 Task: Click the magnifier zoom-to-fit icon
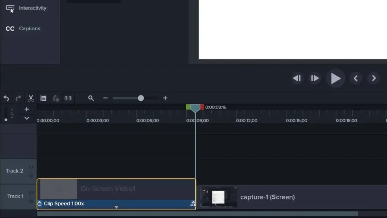pos(91,98)
